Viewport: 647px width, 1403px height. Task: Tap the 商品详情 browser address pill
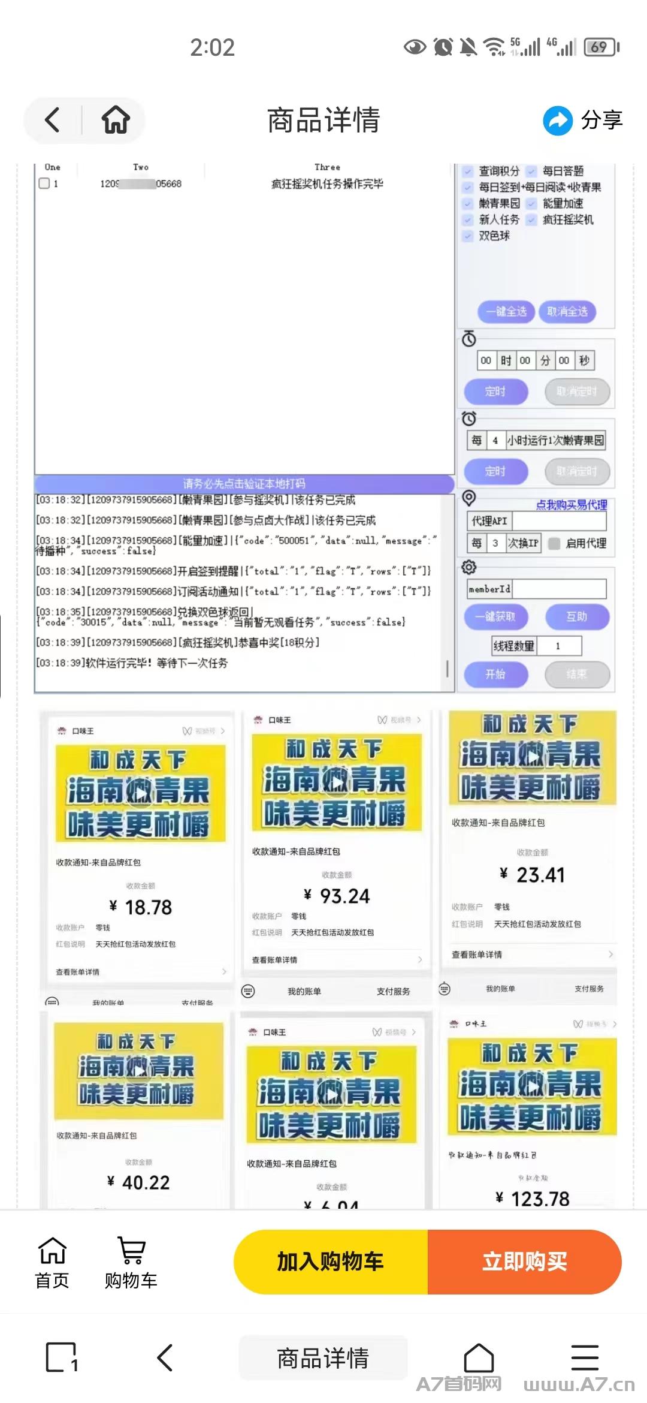click(x=323, y=1358)
